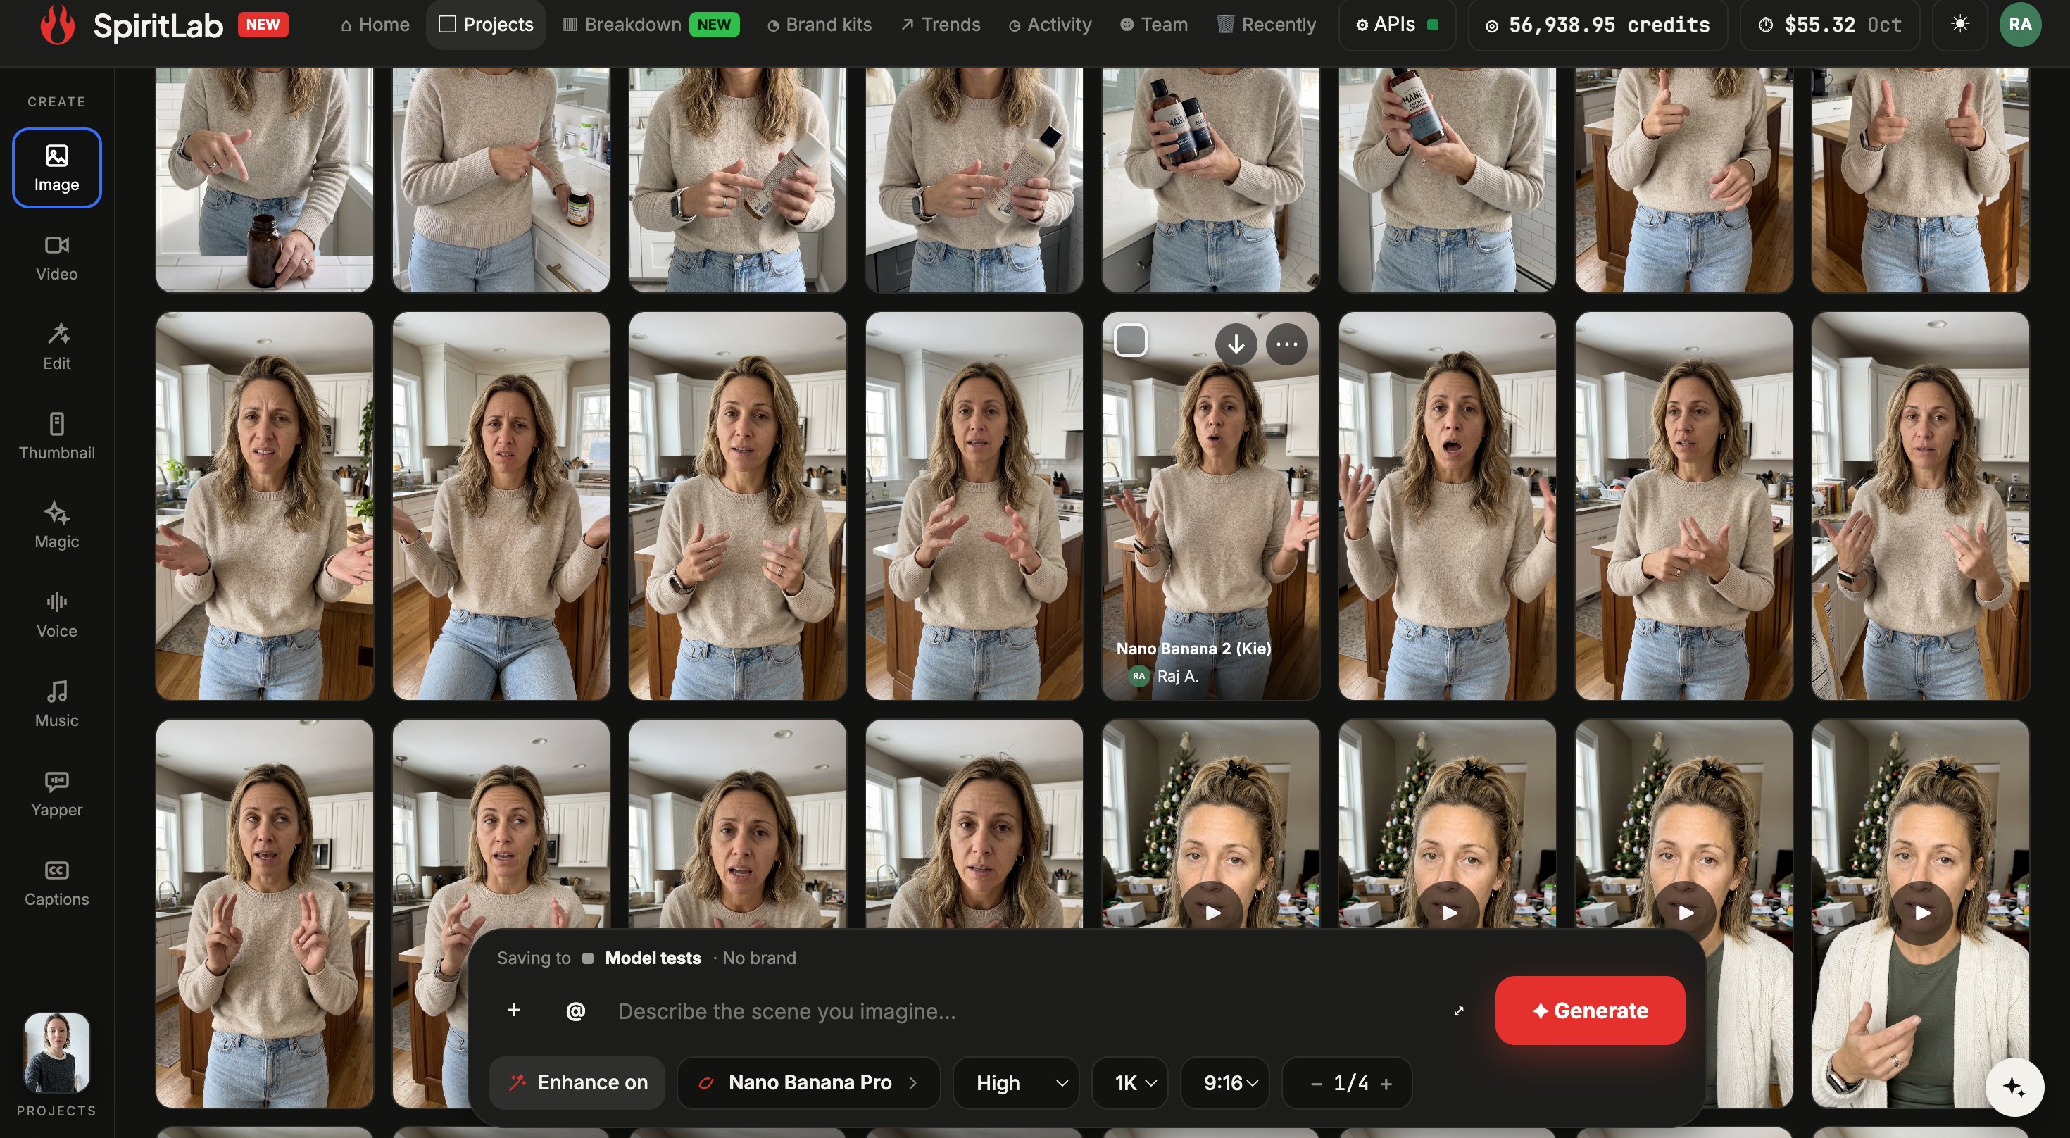The height and width of the screenshot is (1138, 2070).
Task: Open the Team tab
Action: click(1153, 24)
